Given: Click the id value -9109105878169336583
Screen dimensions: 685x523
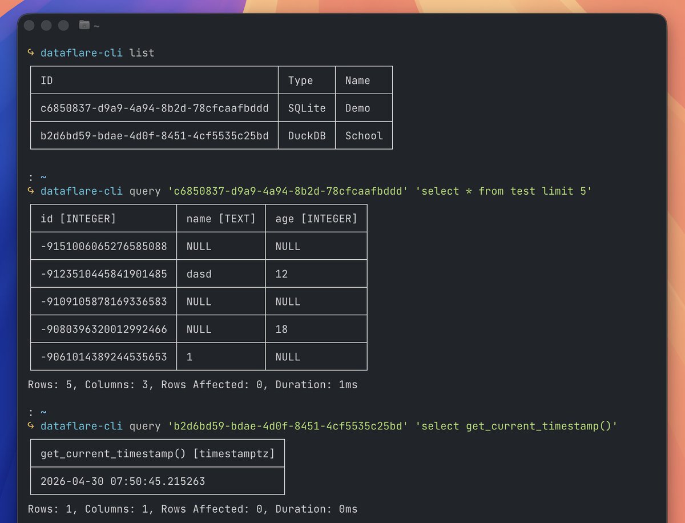Looking at the screenshot, I should (x=104, y=301).
